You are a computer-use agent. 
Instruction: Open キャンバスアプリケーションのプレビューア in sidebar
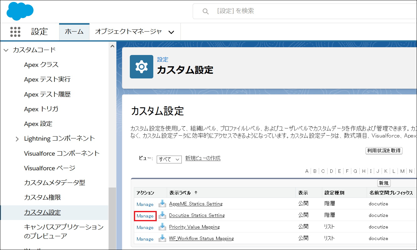pyautogui.click(x=64, y=231)
